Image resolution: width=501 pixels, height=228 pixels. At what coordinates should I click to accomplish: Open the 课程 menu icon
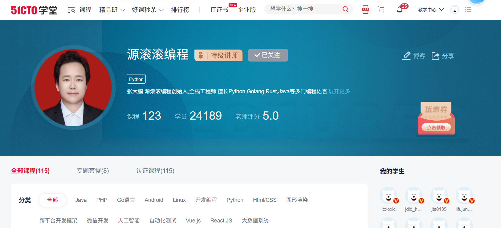pyautogui.click(x=71, y=10)
